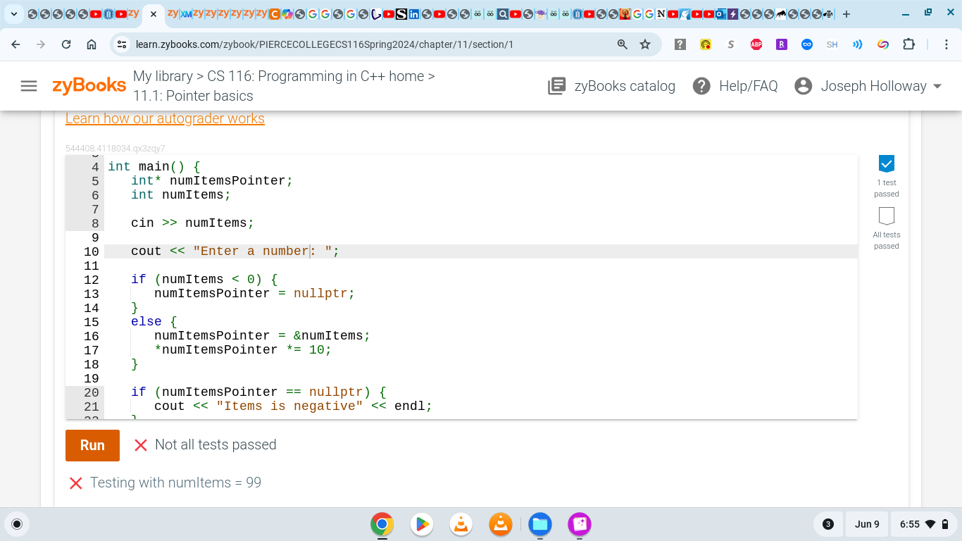
Task: Open the Chrome three-dot menu
Action: [946, 44]
